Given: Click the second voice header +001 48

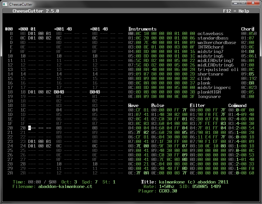Looking at the screenshot, I should 63,29.
